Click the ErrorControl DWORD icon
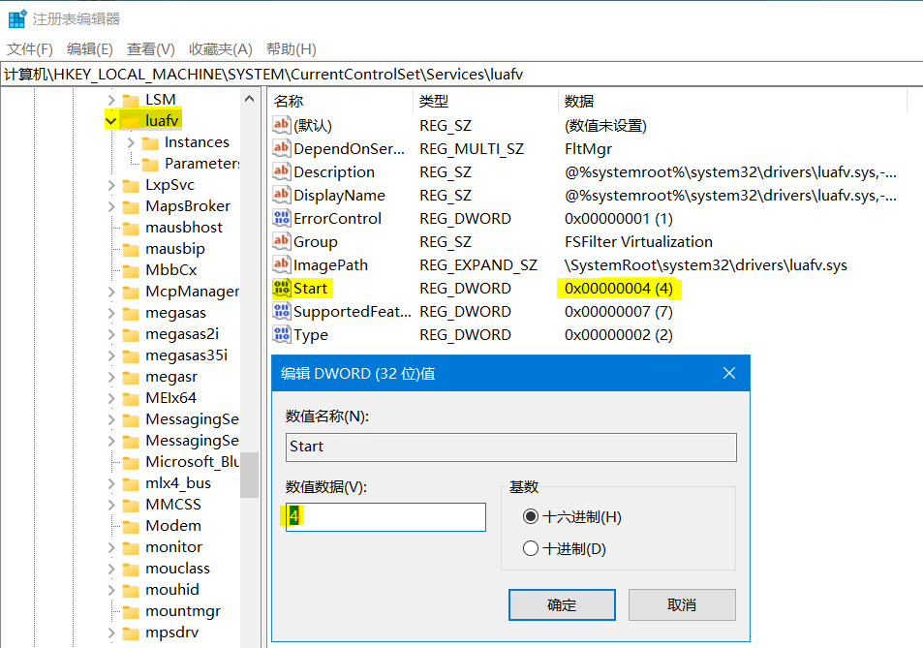The width and height of the screenshot is (923, 648). pyautogui.click(x=282, y=218)
